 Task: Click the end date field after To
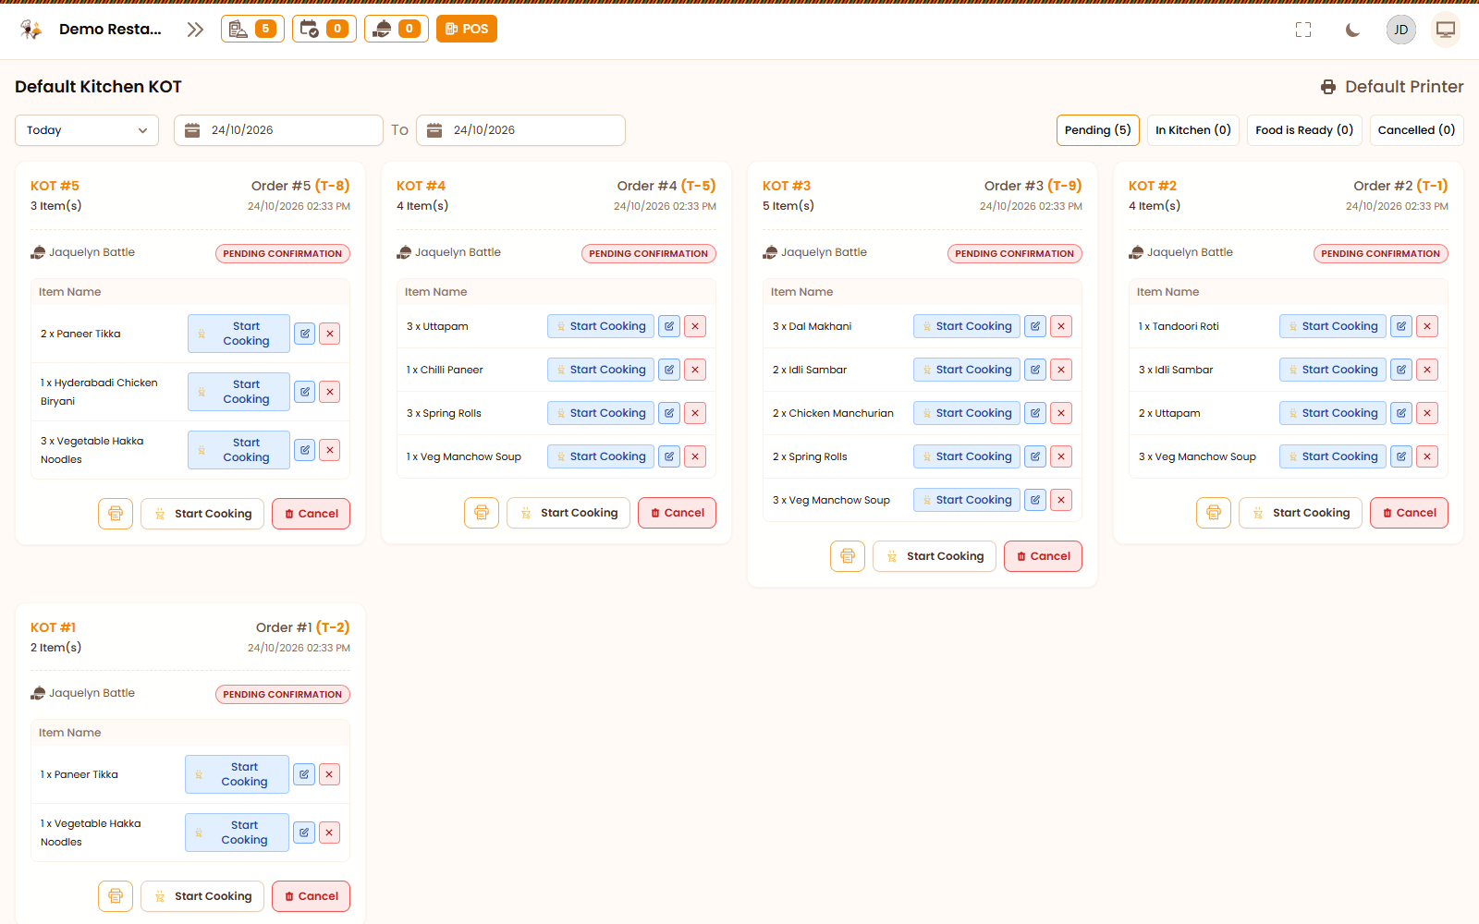pos(520,130)
